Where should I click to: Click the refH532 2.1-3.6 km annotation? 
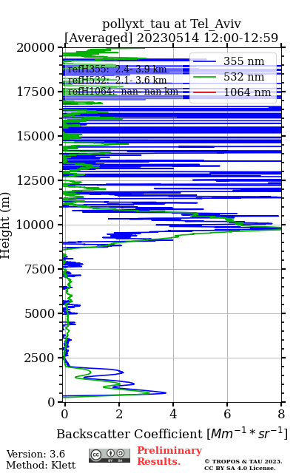118,81
